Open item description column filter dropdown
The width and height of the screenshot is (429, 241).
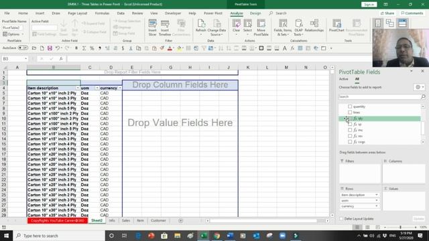click(78, 88)
